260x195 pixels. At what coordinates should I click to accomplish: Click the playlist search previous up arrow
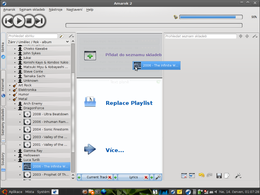click(x=247, y=36)
